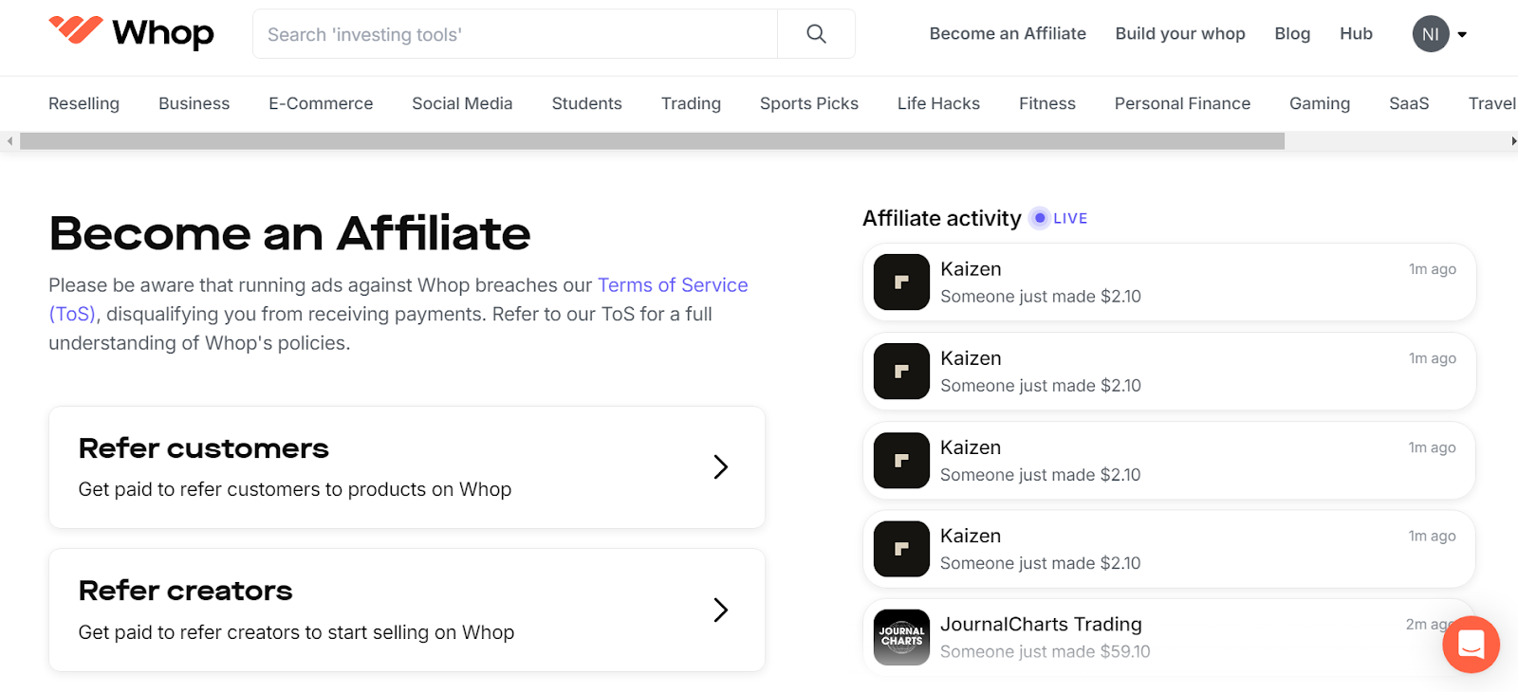This screenshot has width=1518, height=692.
Task: Click the '2m ago' timestamp
Action: tap(1430, 624)
